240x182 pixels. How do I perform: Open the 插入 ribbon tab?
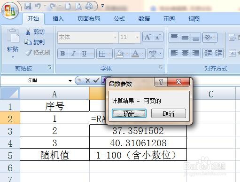pos(58,19)
